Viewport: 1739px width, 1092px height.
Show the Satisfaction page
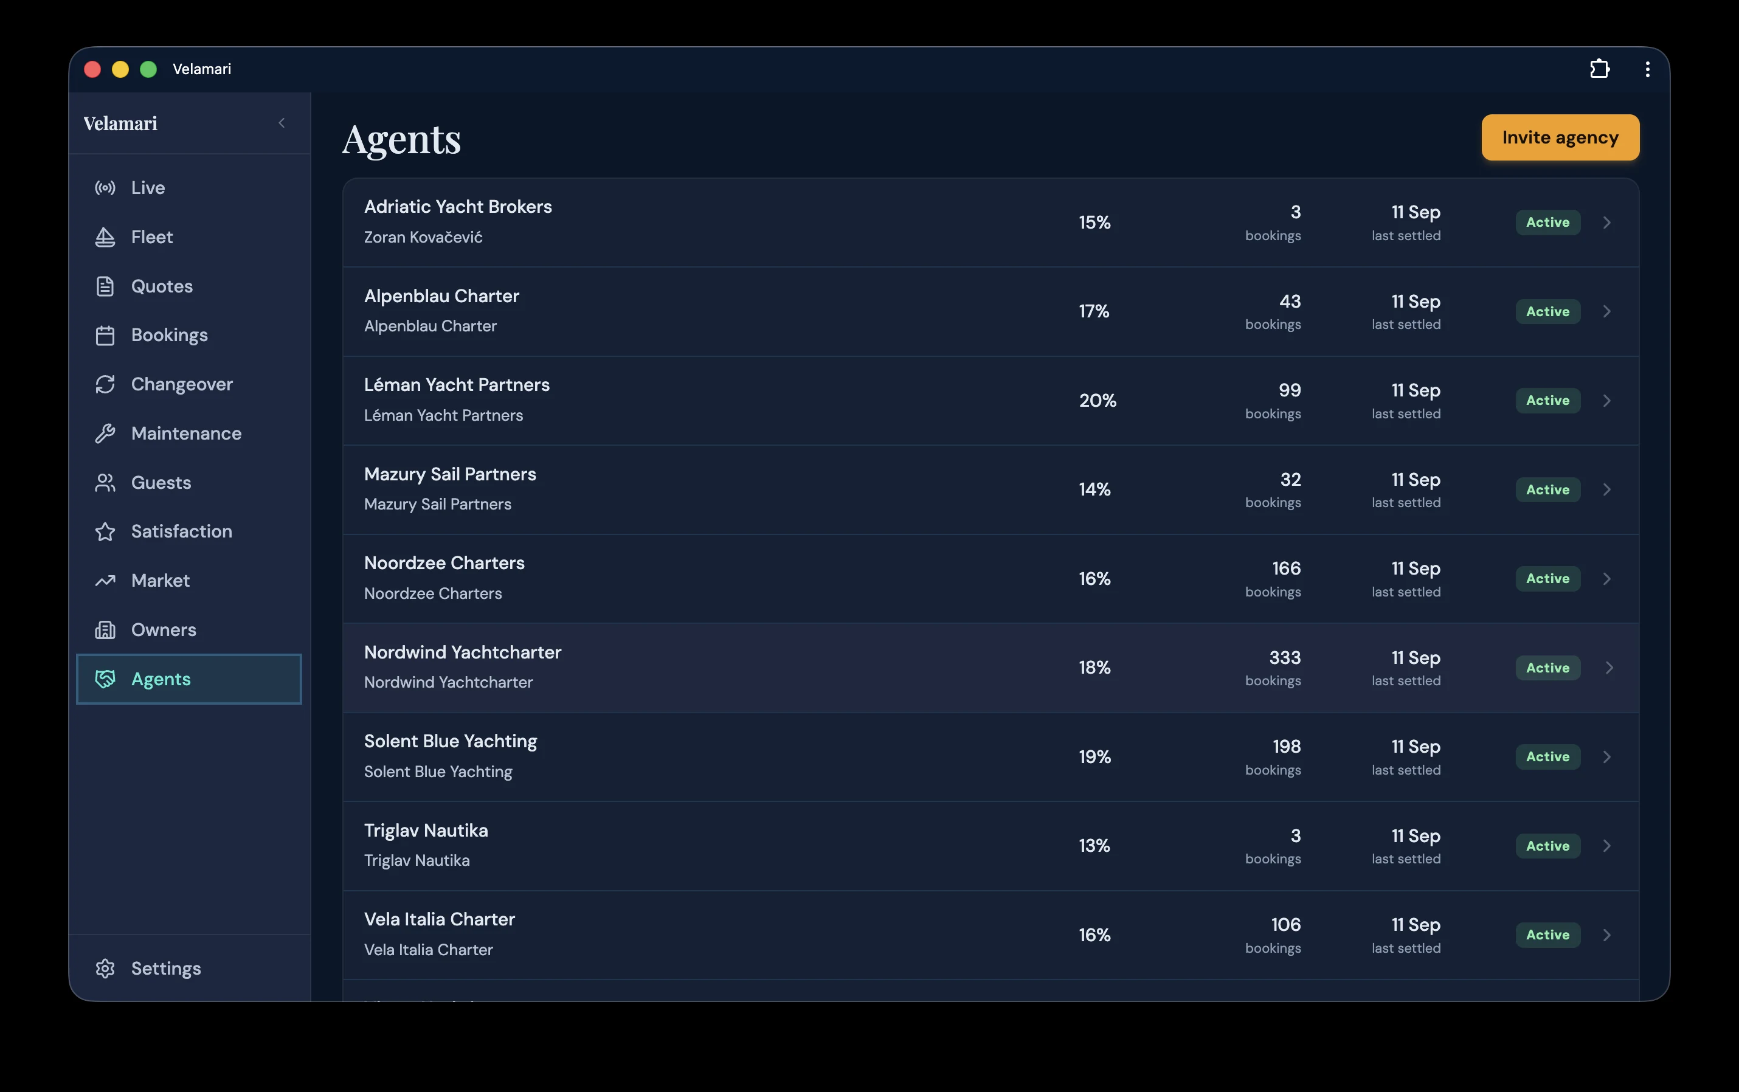[x=189, y=531]
